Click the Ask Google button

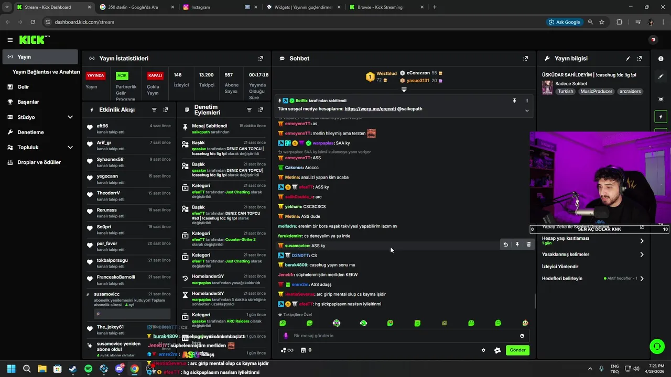tap(564, 22)
